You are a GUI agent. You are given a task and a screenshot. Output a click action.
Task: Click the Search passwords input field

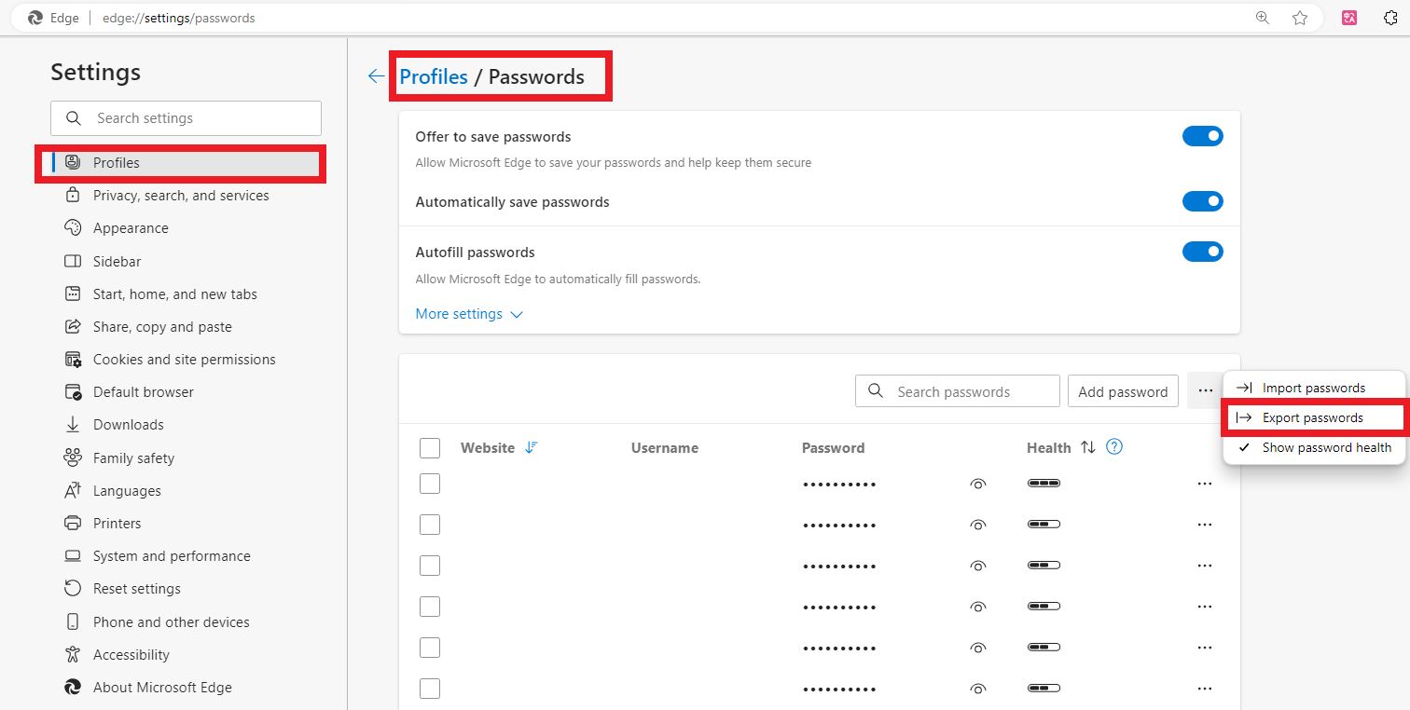click(958, 391)
